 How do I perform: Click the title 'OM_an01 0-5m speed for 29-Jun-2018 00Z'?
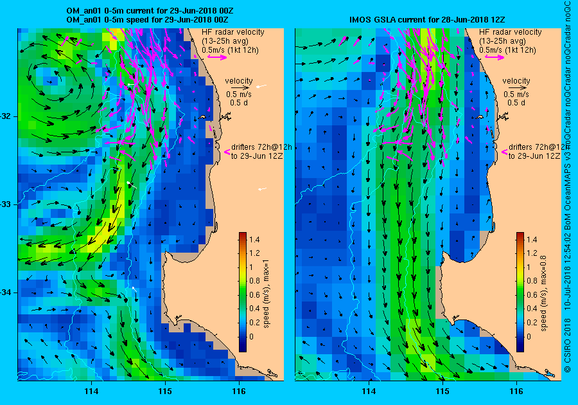point(147,19)
